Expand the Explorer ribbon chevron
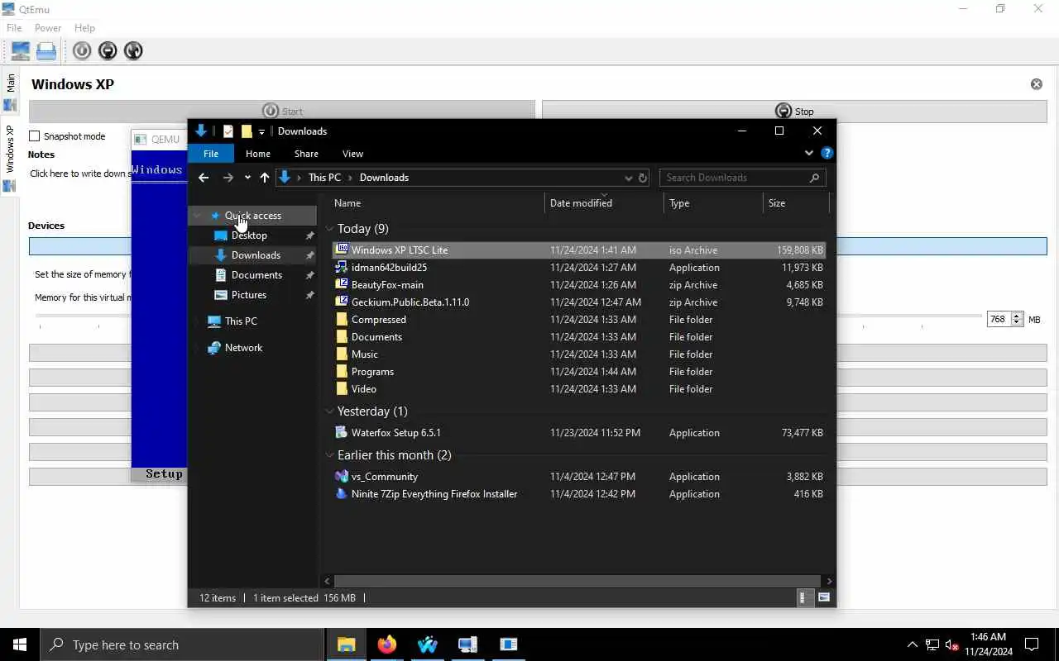 809,153
